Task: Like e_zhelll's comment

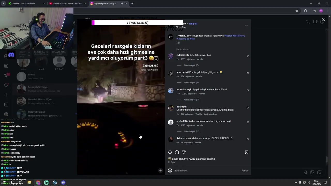Action: tap(247, 122)
